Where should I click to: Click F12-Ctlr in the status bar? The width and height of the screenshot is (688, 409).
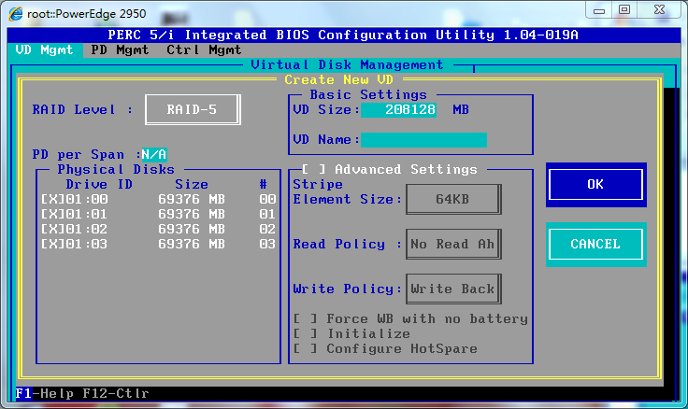(116, 393)
